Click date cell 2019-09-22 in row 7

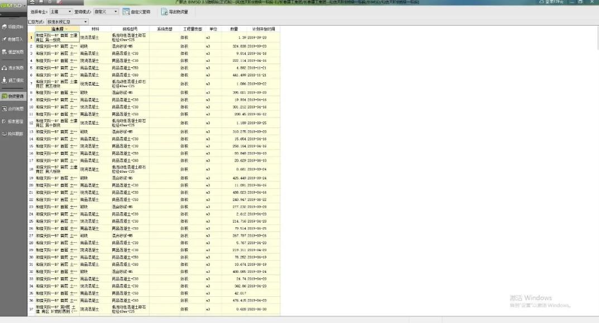point(263,84)
